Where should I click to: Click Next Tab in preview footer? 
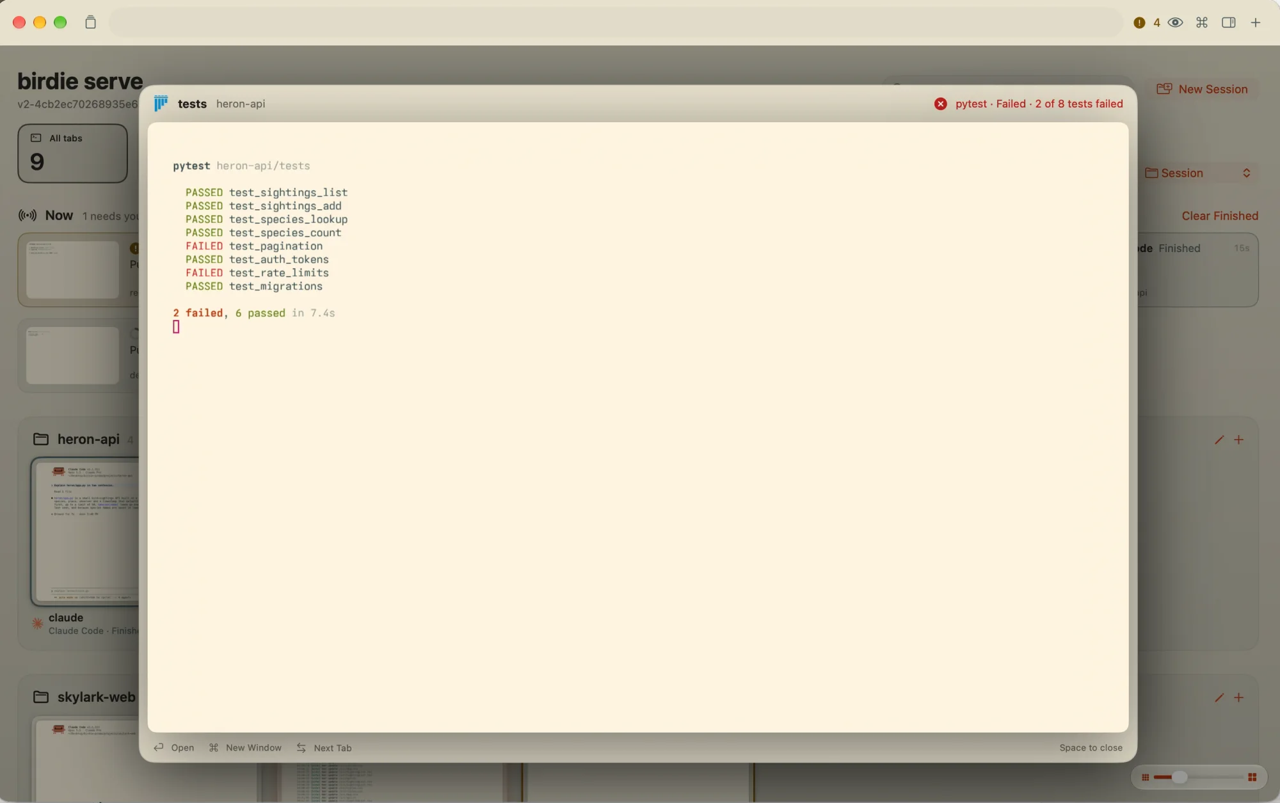pyautogui.click(x=324, y=747)
